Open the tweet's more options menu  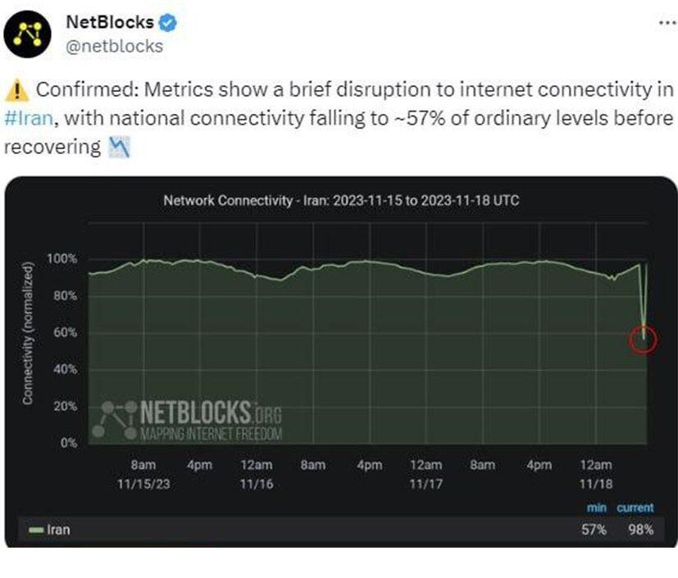pos(667,22)
